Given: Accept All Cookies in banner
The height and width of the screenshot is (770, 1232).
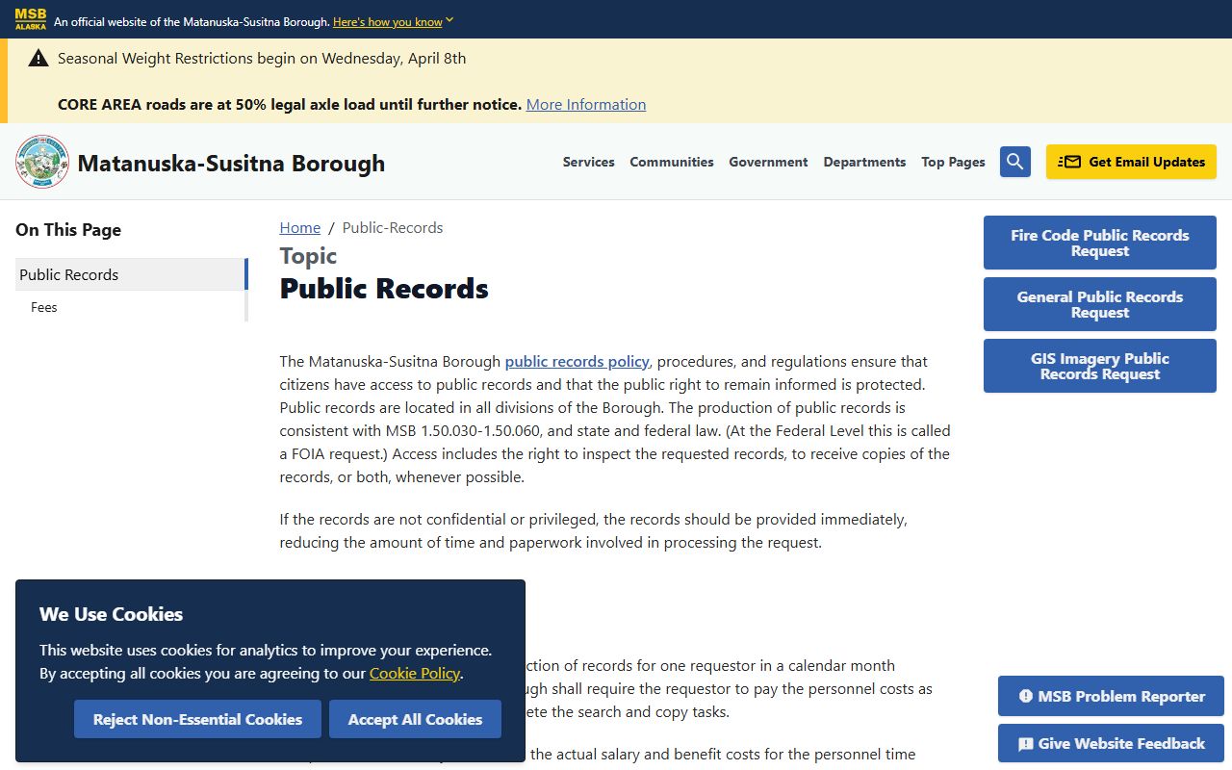Looking at the screenshot, I should (x=415, y=719).
